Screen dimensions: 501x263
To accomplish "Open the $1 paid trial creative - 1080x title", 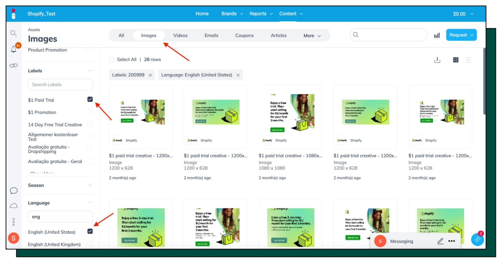I will click(290, 156).
